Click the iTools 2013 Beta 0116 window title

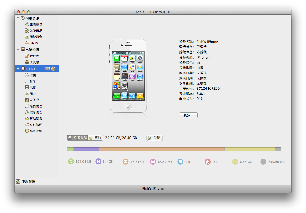coord(153,12)
